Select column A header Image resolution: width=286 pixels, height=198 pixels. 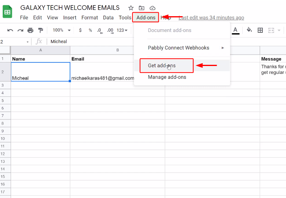tap(41, 50)
